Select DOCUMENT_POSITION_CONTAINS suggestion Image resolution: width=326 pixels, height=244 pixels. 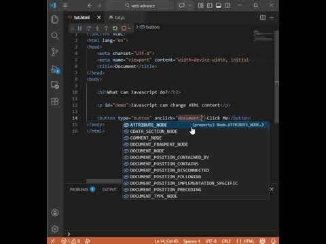pos(196,164)
